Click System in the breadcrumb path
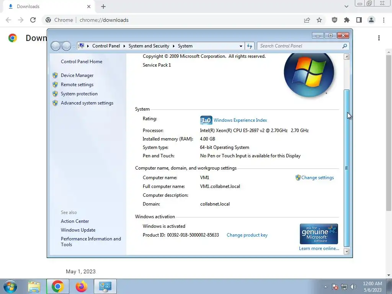The height and width of the screenshot is (294, 392). [185, 46]
